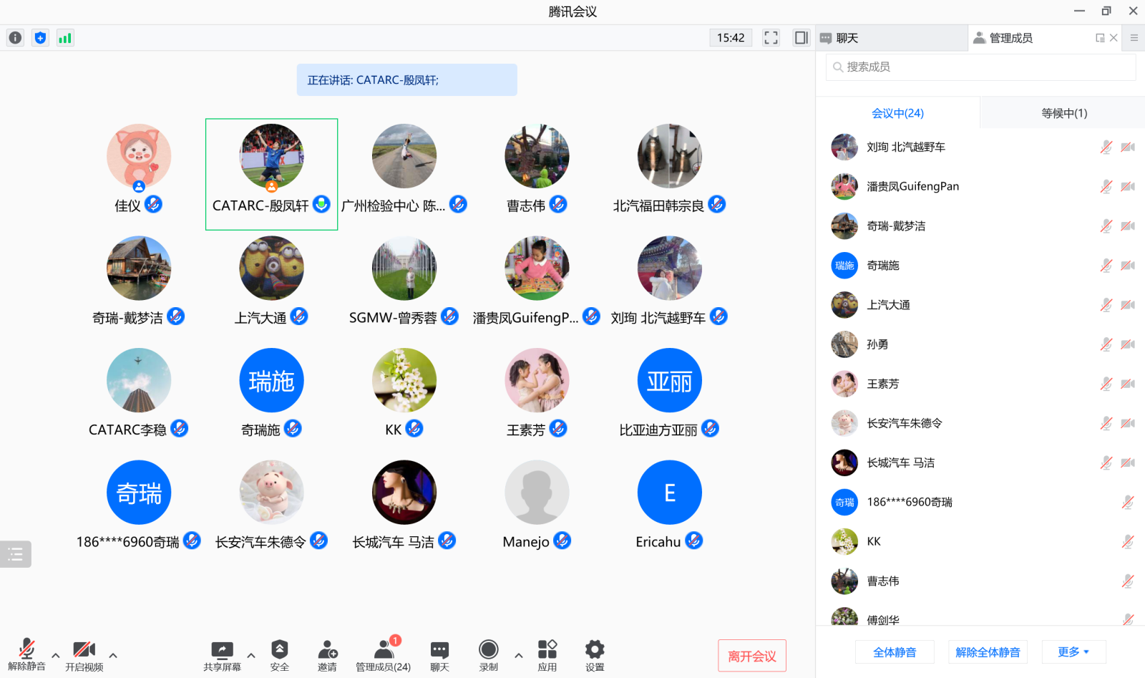Switch to the 聊天 tab

891,38
